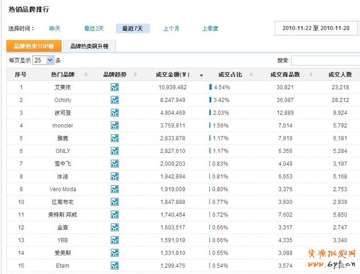
Task: Open brand trend chart for moncler
Action: [115, 125]
